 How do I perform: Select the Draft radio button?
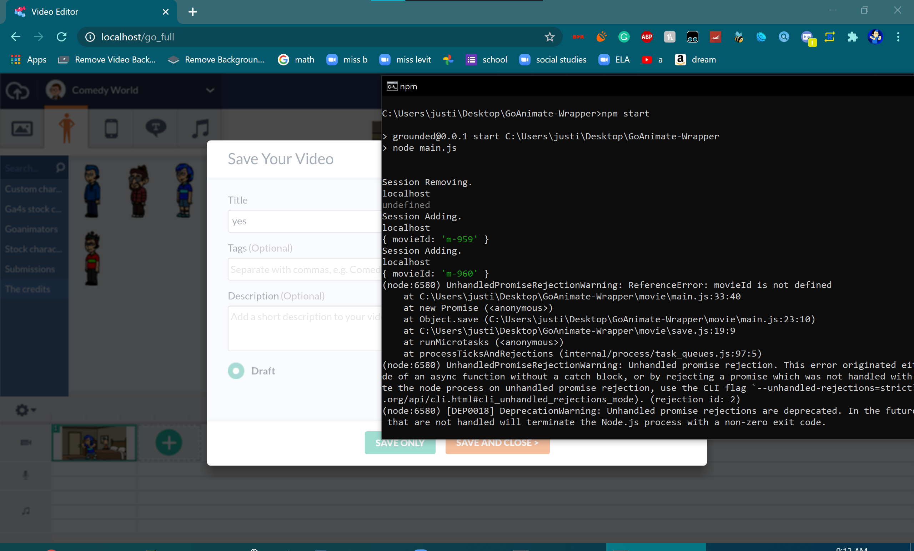(236, 371)
